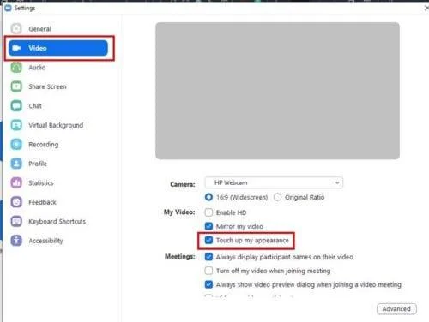
Task: View Statistics settings label
Action: (41, 182)
